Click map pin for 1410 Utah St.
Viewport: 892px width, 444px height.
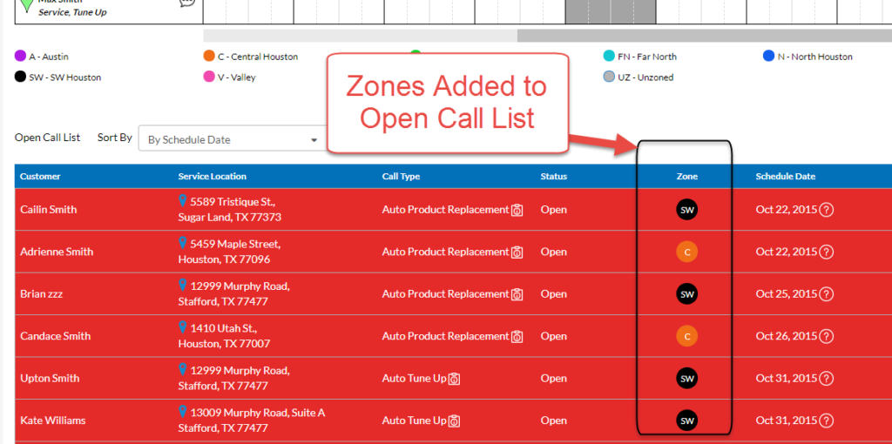[183, 326]
